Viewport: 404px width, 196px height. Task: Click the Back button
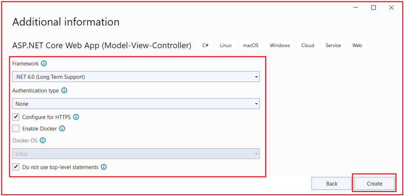click(331, 183)
